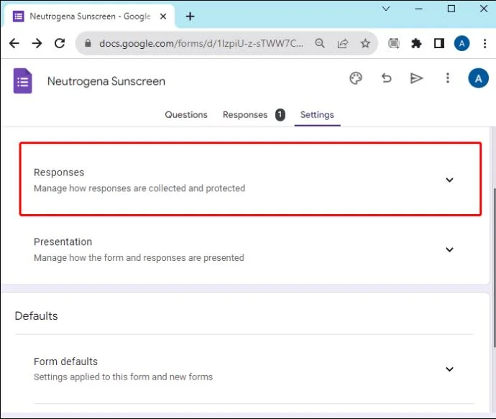
Task: Click the responses count badge
Action: point(280,115)
